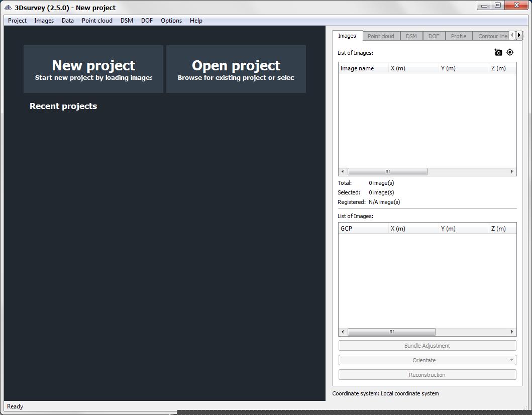This screenshot has height=415, width=532.
Task: Open the Images menu
Action: [44, 21]
